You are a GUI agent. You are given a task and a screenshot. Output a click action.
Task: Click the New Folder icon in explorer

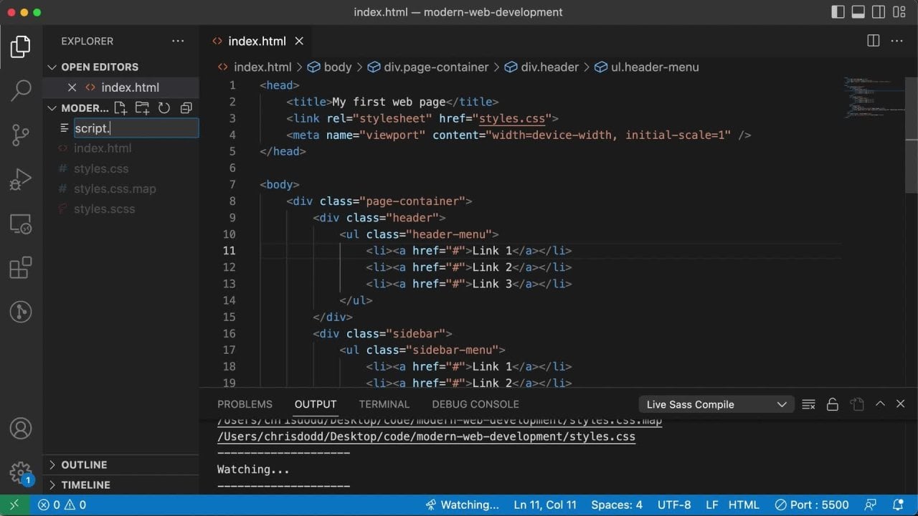click(x=142, y=108)
